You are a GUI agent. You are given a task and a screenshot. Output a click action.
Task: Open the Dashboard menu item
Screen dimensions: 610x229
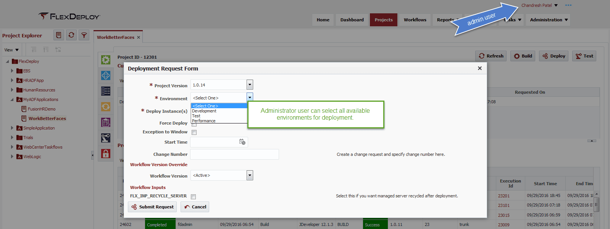pos(352,20)
